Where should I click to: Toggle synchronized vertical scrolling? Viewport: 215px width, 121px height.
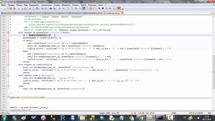tap(68, 8)
